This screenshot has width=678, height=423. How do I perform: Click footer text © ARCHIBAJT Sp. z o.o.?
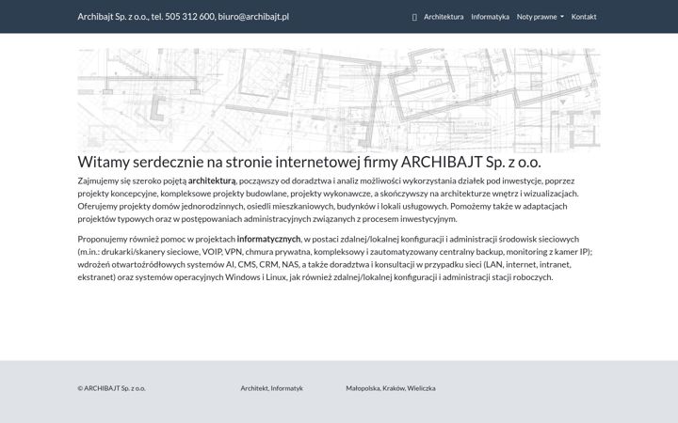[x=111, y=388]
